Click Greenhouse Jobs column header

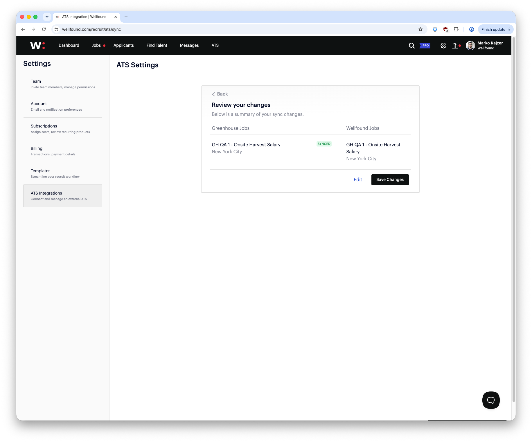pyautogui.click(x=231, y=128)
